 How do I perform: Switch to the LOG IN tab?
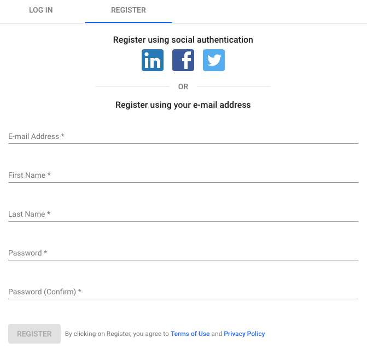(x=41, y=10)
